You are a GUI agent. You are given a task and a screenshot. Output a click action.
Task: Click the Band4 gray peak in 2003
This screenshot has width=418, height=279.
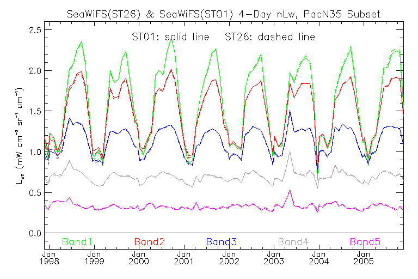coord(290,151)
